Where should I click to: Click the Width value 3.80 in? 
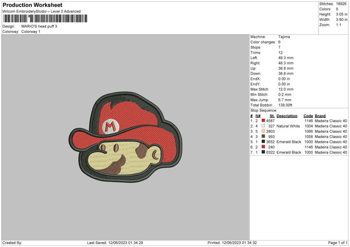coord(341,20)
